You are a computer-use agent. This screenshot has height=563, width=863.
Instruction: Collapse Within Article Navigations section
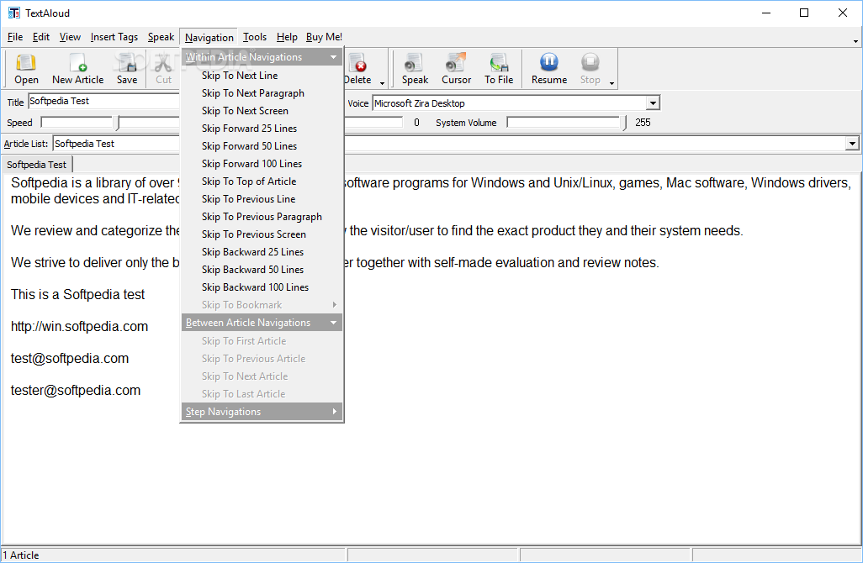[334, 57]
